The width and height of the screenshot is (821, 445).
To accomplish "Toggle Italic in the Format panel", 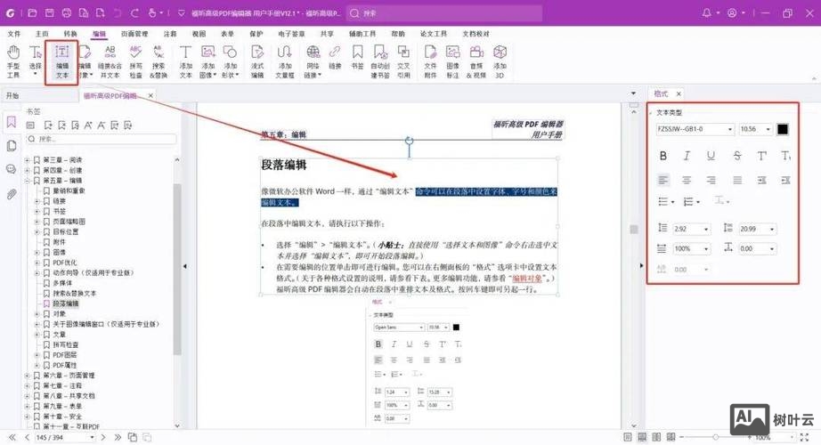I will click(687, 156).
